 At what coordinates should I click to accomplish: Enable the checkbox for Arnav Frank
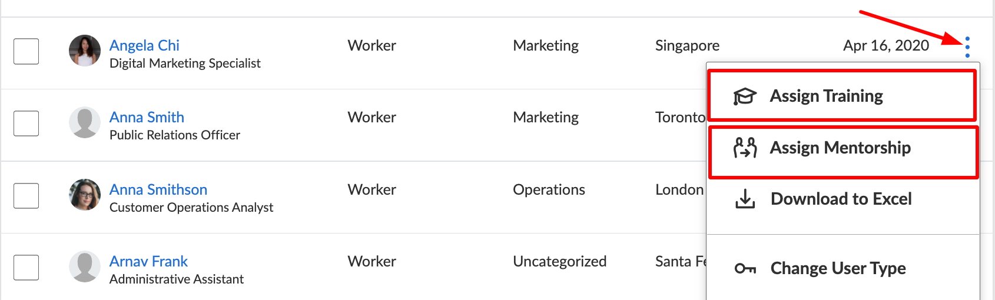[x=26, y=267]
